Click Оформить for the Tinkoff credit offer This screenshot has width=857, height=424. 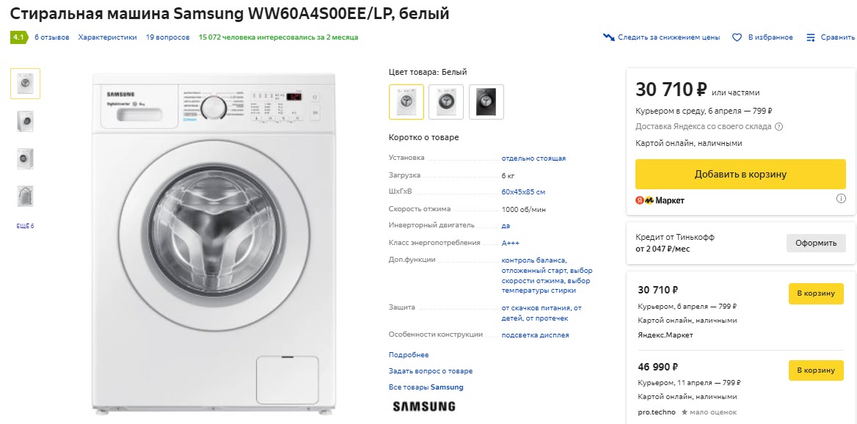pos(816,243)
